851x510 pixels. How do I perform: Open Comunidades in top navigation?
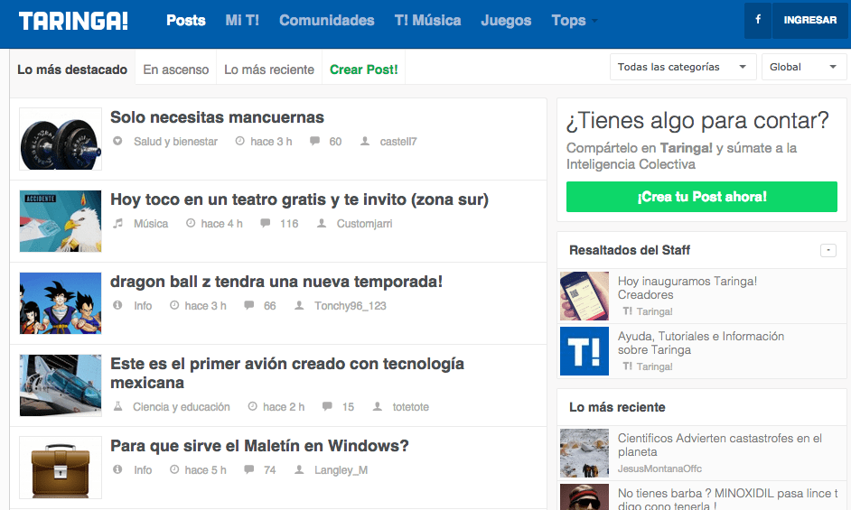coord(326,20)
